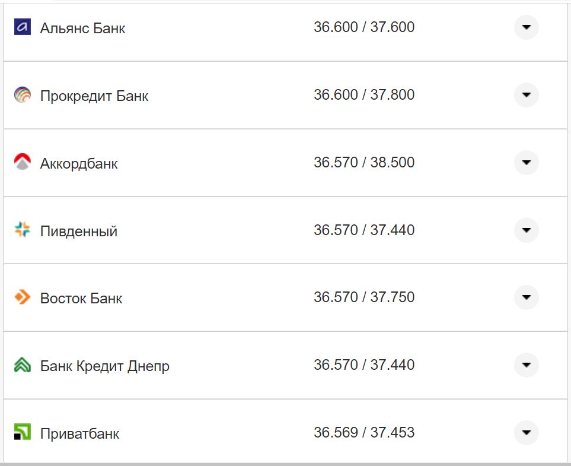This screenshot has height=466, width=571.
Task: Click the red Аккордбанк arrow icon
Action: (23, 163)
